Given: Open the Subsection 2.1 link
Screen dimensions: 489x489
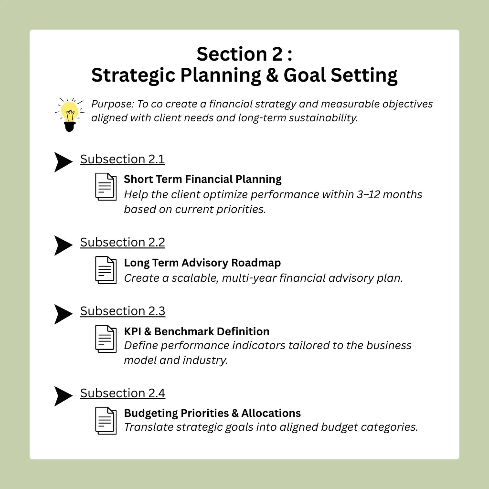Looking at the screenshot, I should tap(122, 159).
